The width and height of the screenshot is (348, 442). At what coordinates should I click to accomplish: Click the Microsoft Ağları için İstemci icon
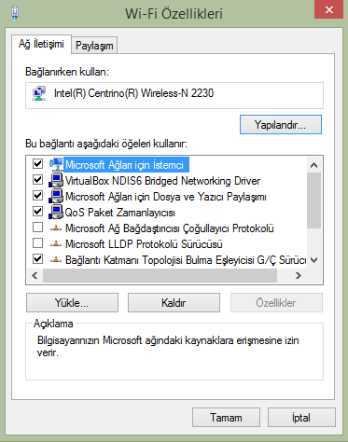click(56, 164)
